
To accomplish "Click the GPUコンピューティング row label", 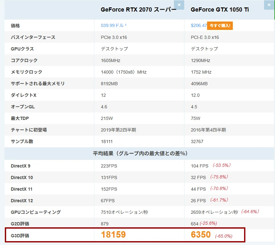I will pos(36,212).
